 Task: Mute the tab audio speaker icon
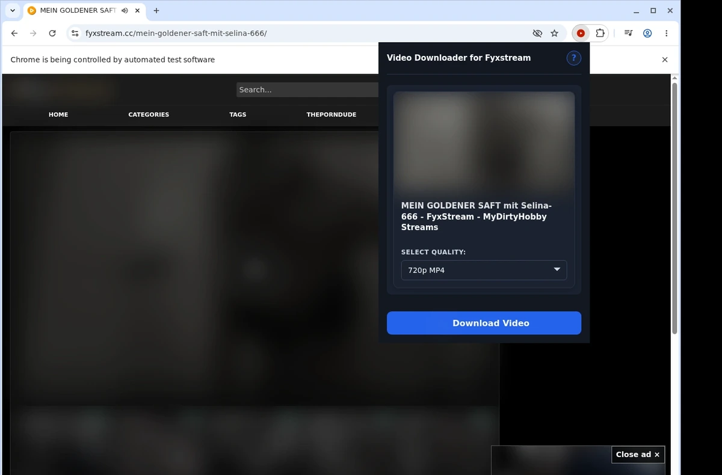pyautogui.click(x=125, y=11)
